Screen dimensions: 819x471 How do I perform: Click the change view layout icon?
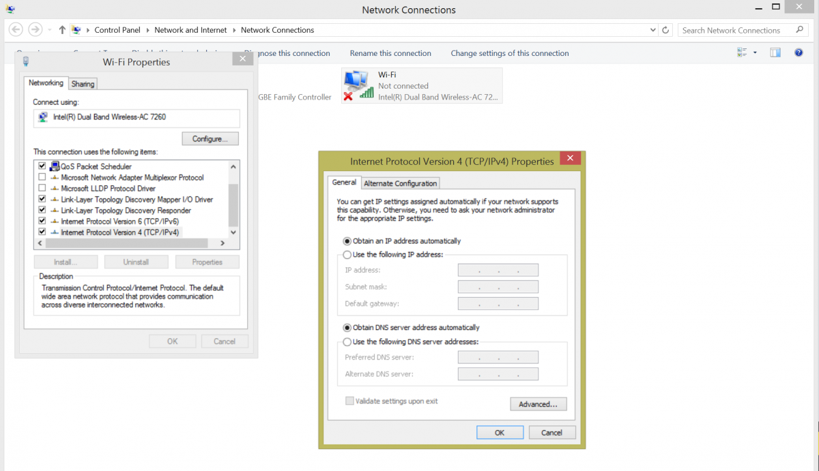[743, 52]
